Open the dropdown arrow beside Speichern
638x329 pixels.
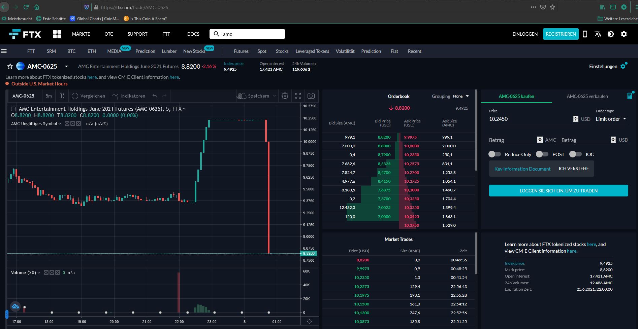click(x=275, y=96)
